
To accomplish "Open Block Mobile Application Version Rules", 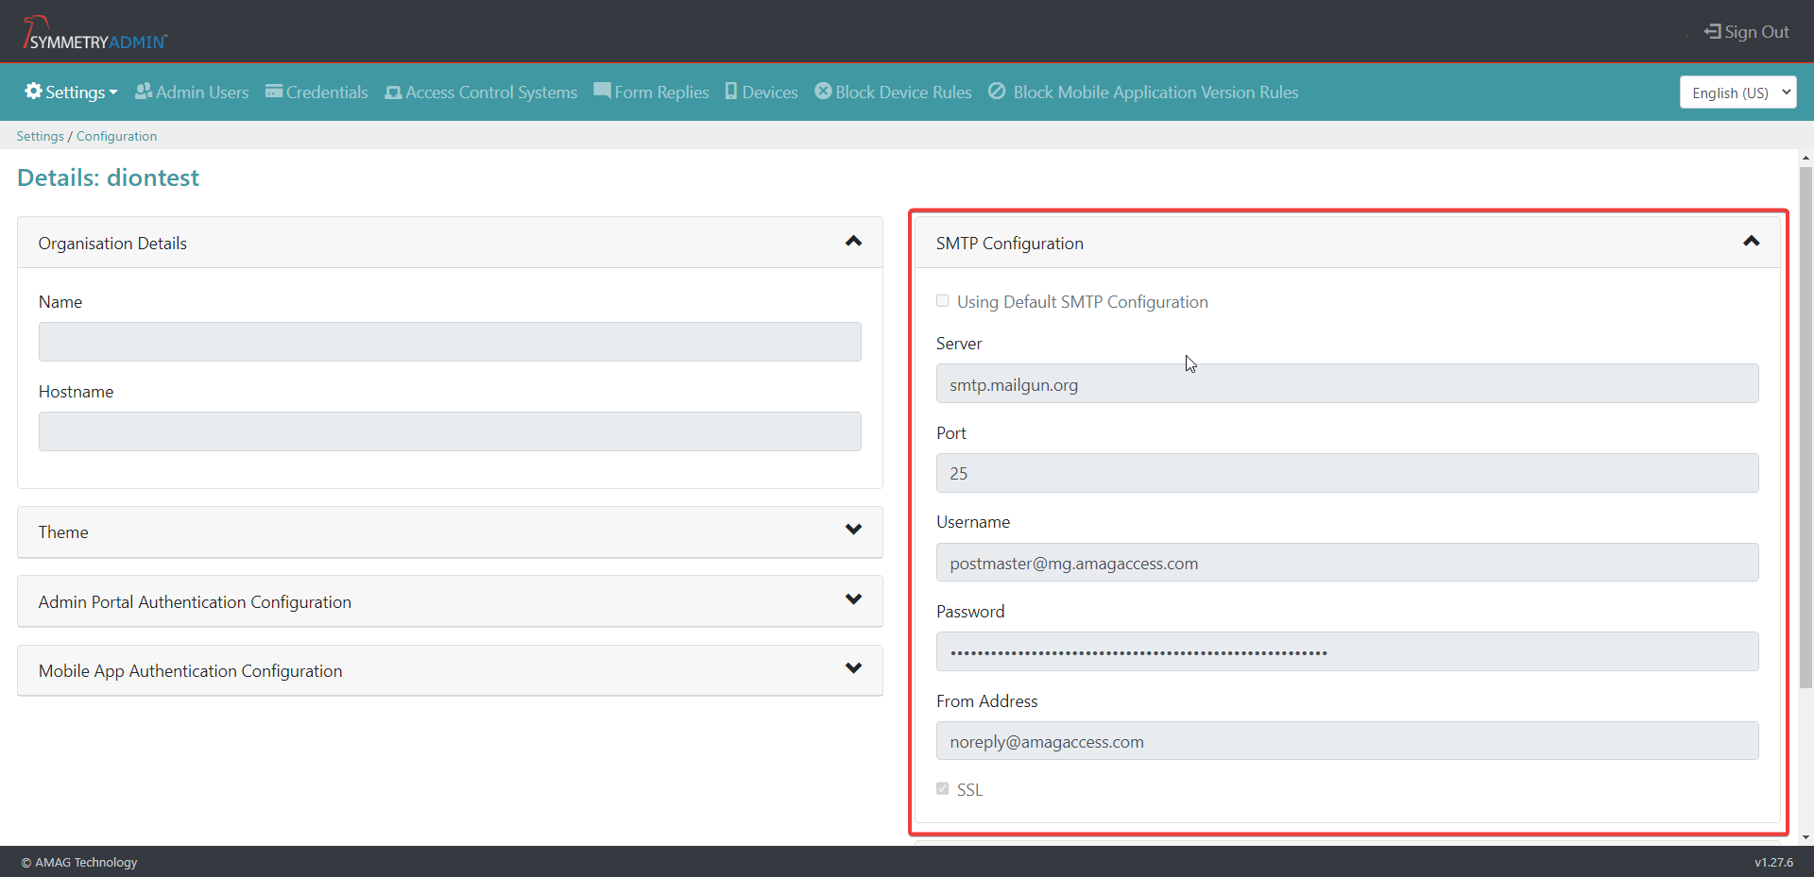I will (x=1143, y=92).
